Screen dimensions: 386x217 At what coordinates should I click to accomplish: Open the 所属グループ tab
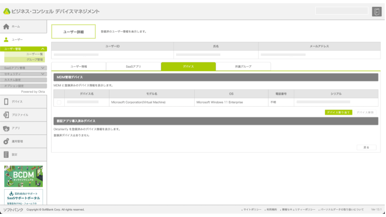click(x=243, y=66)
